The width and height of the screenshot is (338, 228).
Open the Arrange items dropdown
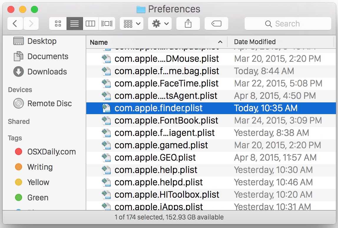coord(132,24)
